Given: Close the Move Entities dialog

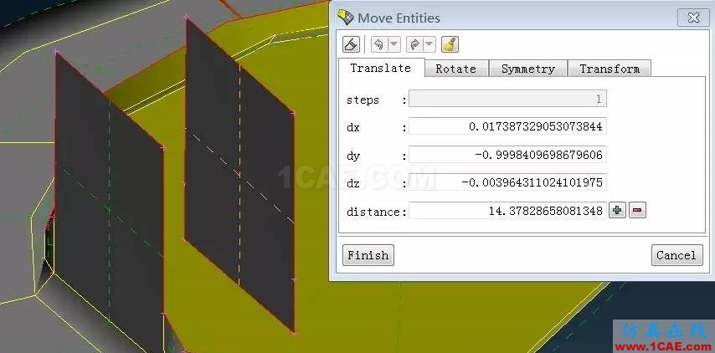Looking at the screenshot, I should [693, 18].
